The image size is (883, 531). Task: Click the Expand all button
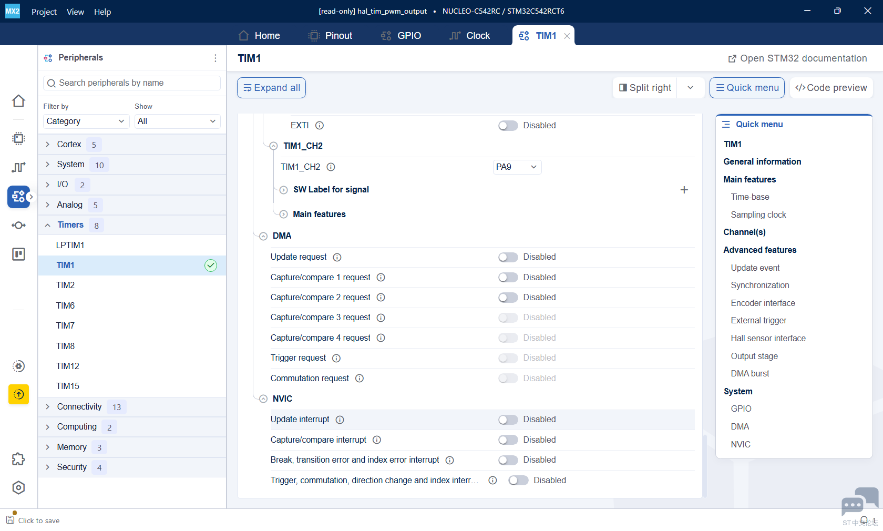[x=271, y=88]
